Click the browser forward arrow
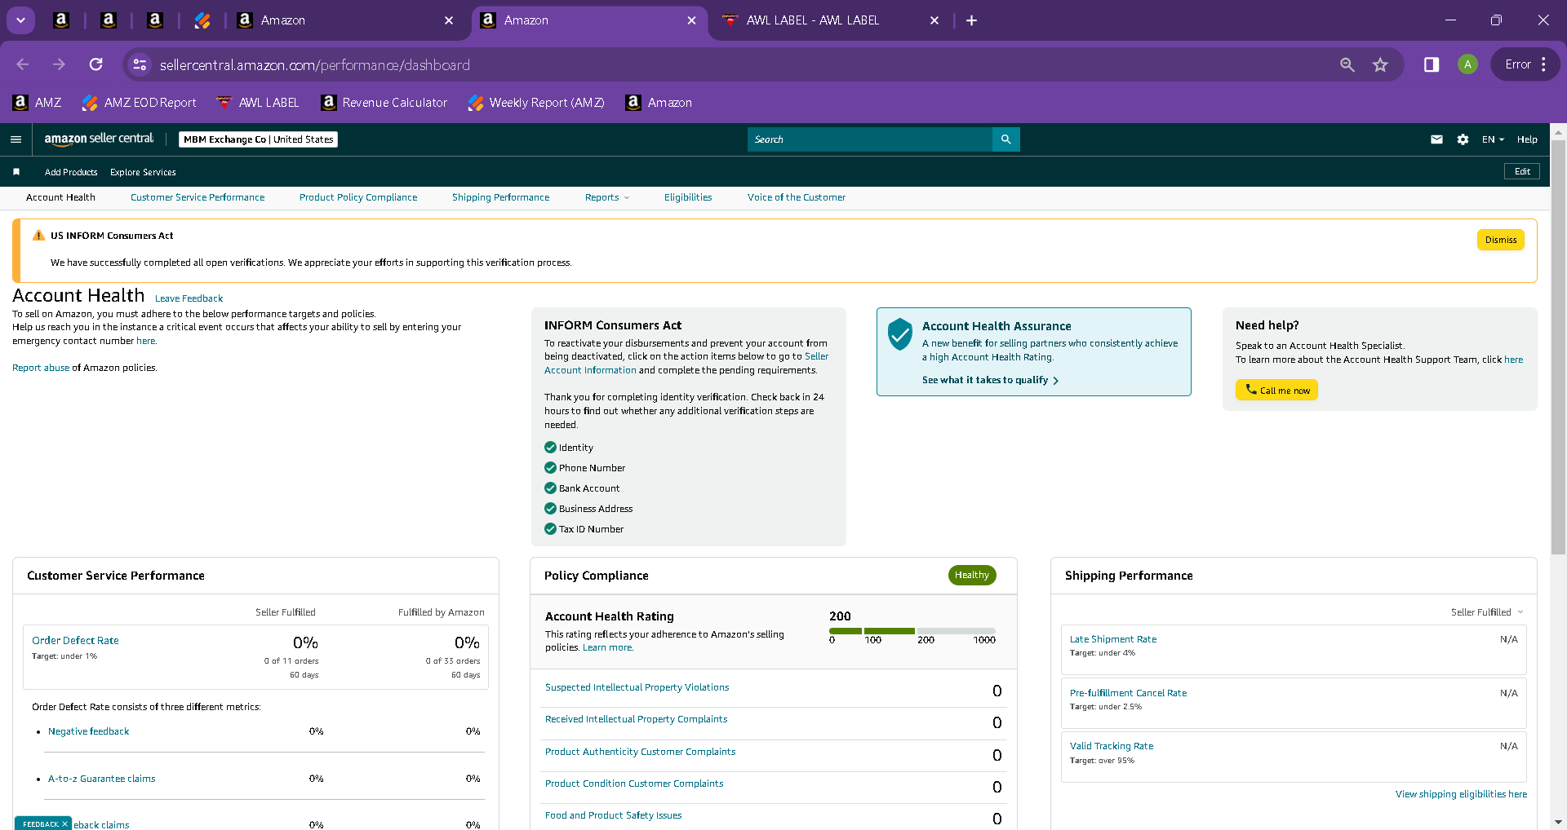 [x=59, y=64]
